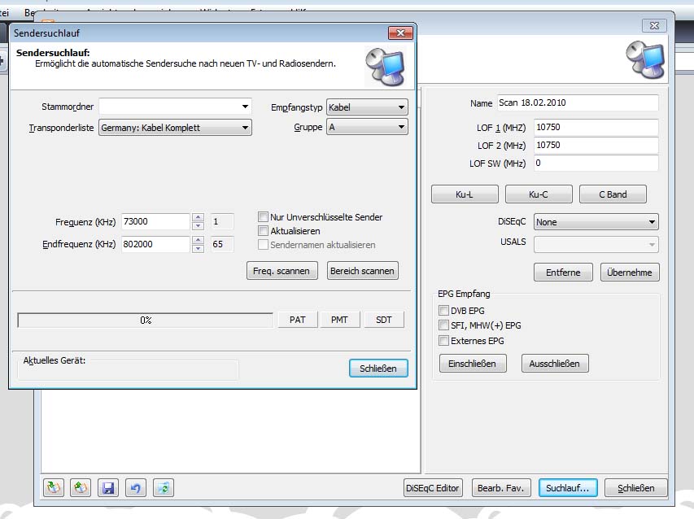
Task: Click the LOF SW (MHz) field containing 0
Action: coord(596,163)
